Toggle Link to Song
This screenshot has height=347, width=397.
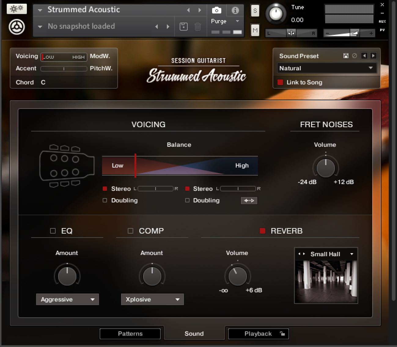click(x=280, y=82)
